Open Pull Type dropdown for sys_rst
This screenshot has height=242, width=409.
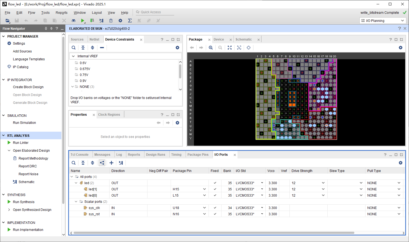click(x=399, y=214)
